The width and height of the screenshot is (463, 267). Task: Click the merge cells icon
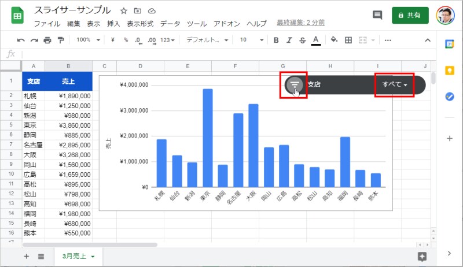tap(363, 40)
